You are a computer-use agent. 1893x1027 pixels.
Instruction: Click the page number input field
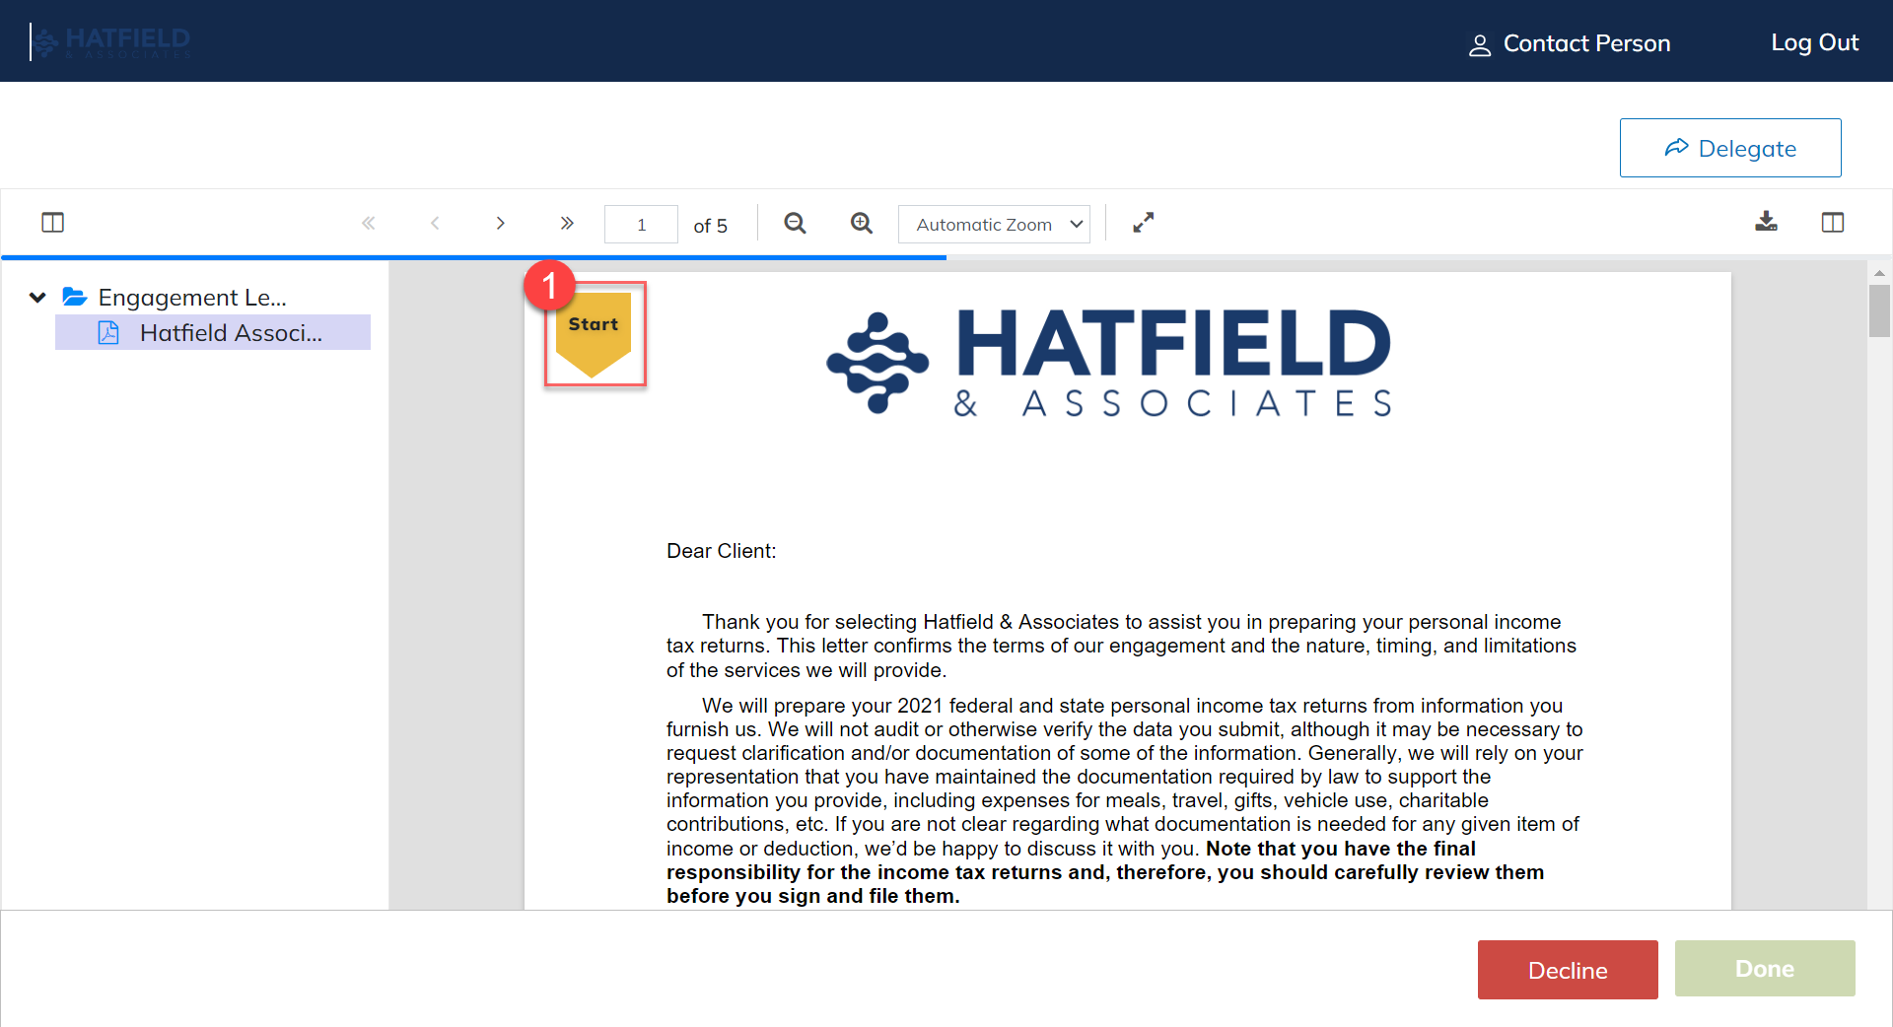pyautogui.click(x=641, y=224)
